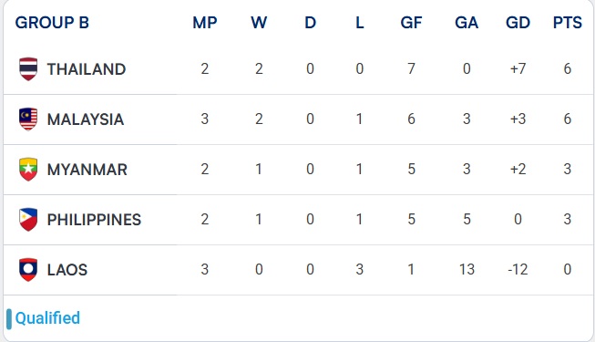Click the PTS column header
The image size is (595, 342).
pos(568,23)
